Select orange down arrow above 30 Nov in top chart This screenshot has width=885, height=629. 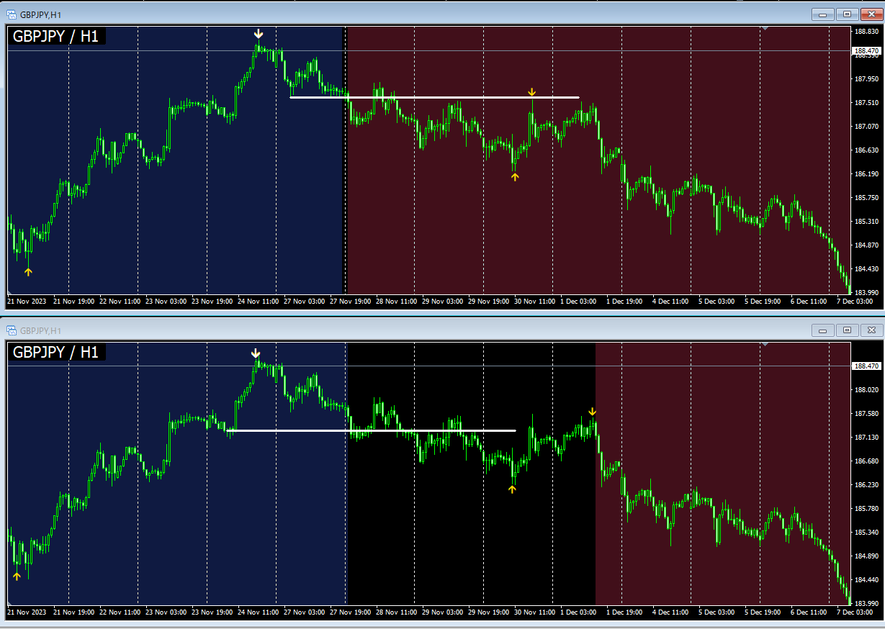[531, 92]
